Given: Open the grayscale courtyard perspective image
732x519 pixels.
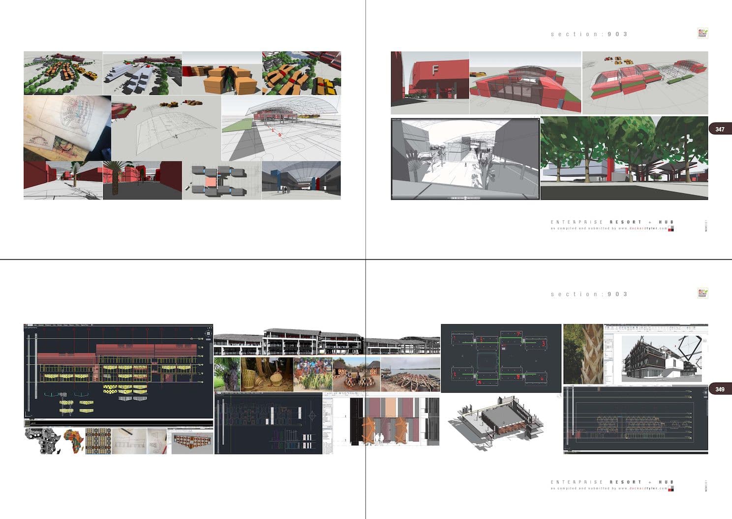Looking at the screenshot, I should tap(465, 158).
